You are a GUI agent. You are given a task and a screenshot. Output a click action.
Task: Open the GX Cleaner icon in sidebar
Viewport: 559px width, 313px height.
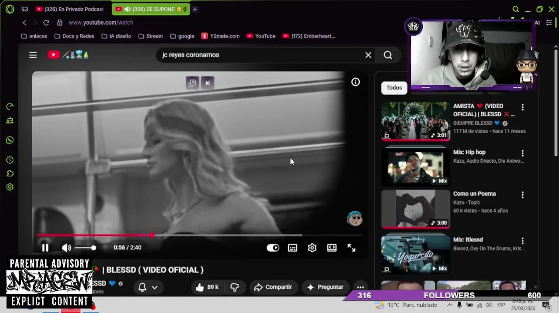(x=10, y=121)
